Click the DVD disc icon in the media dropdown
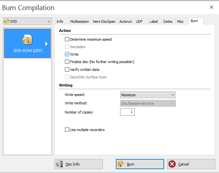 [7, 21]
